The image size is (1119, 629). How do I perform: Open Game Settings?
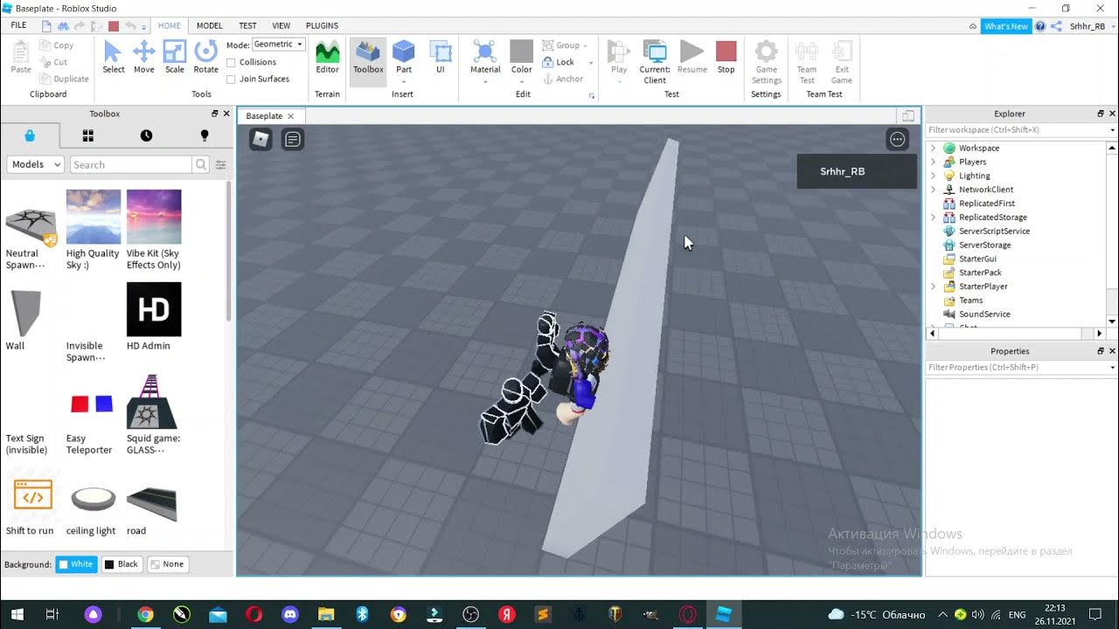[766, 61]
